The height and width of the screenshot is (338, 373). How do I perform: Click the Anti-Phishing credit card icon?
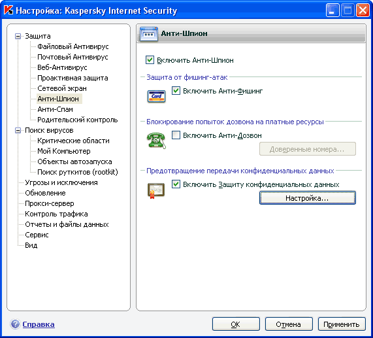(156, 96)
